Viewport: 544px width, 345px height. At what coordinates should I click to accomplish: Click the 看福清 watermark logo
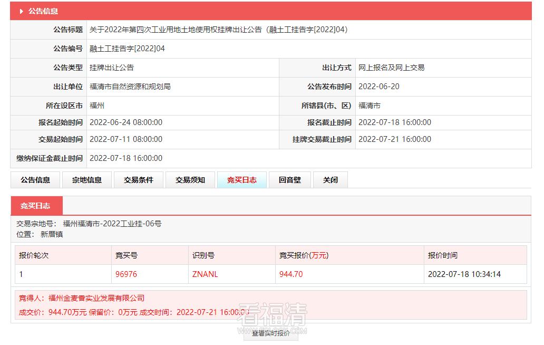272,317
